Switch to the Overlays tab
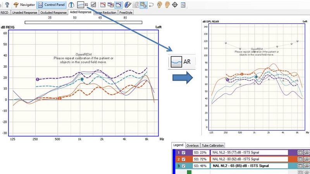 tap(193, 145)
